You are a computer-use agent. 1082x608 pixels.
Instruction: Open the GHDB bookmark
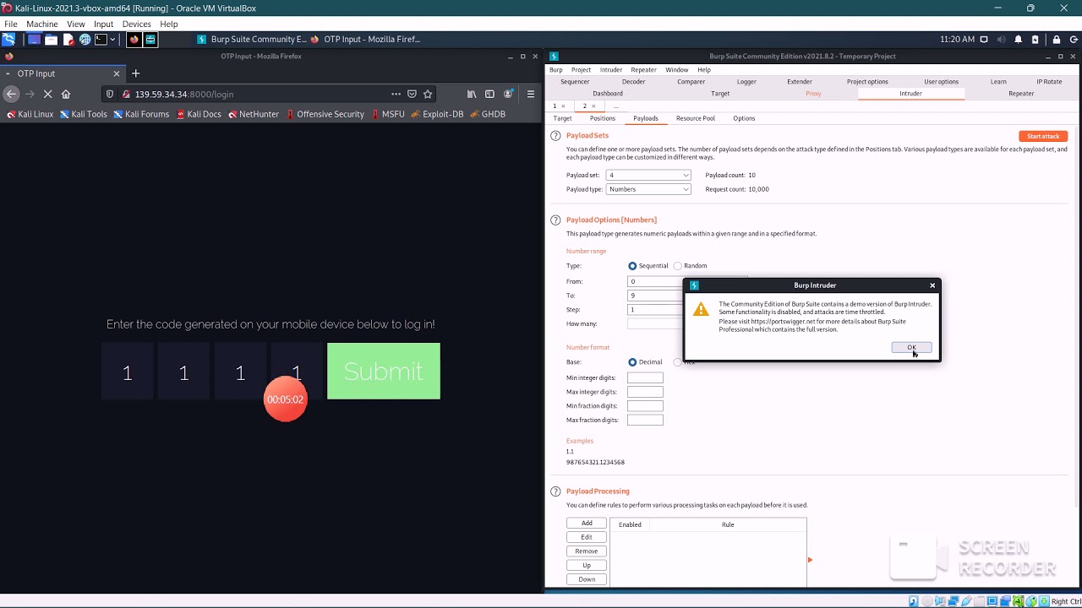pyautogui.click(x=488, y=114)
